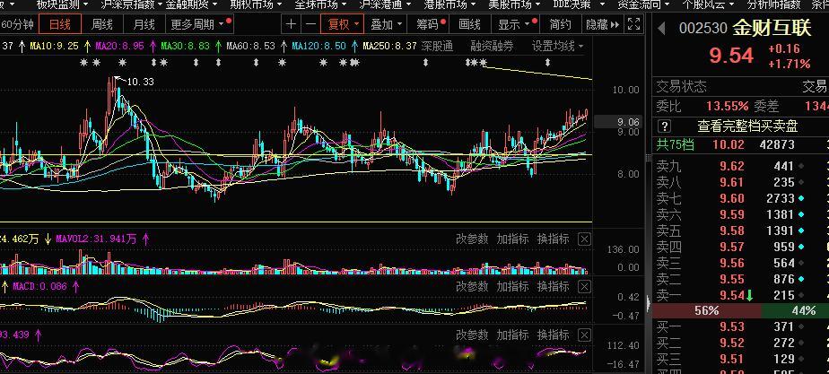The image size is (829, 374).
Task: Close the volume indicator panel
Action: (x=584, y=239)
